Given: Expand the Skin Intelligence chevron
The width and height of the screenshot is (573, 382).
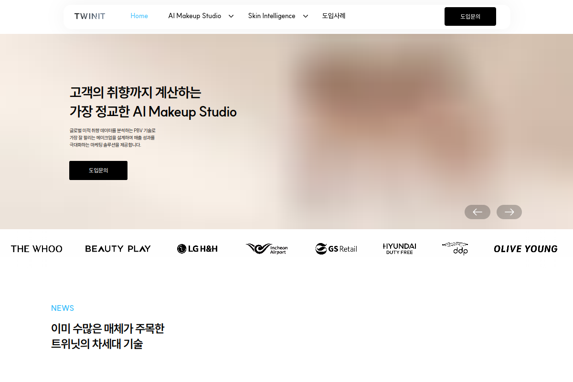Looking at the screenshot, I should tap(306, 16).
